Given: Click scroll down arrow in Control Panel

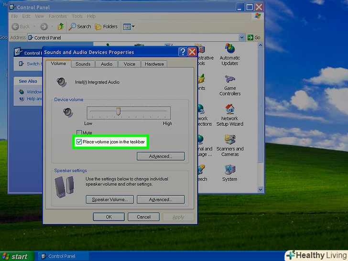Looking at the screenshot, I should pos(261,189).
